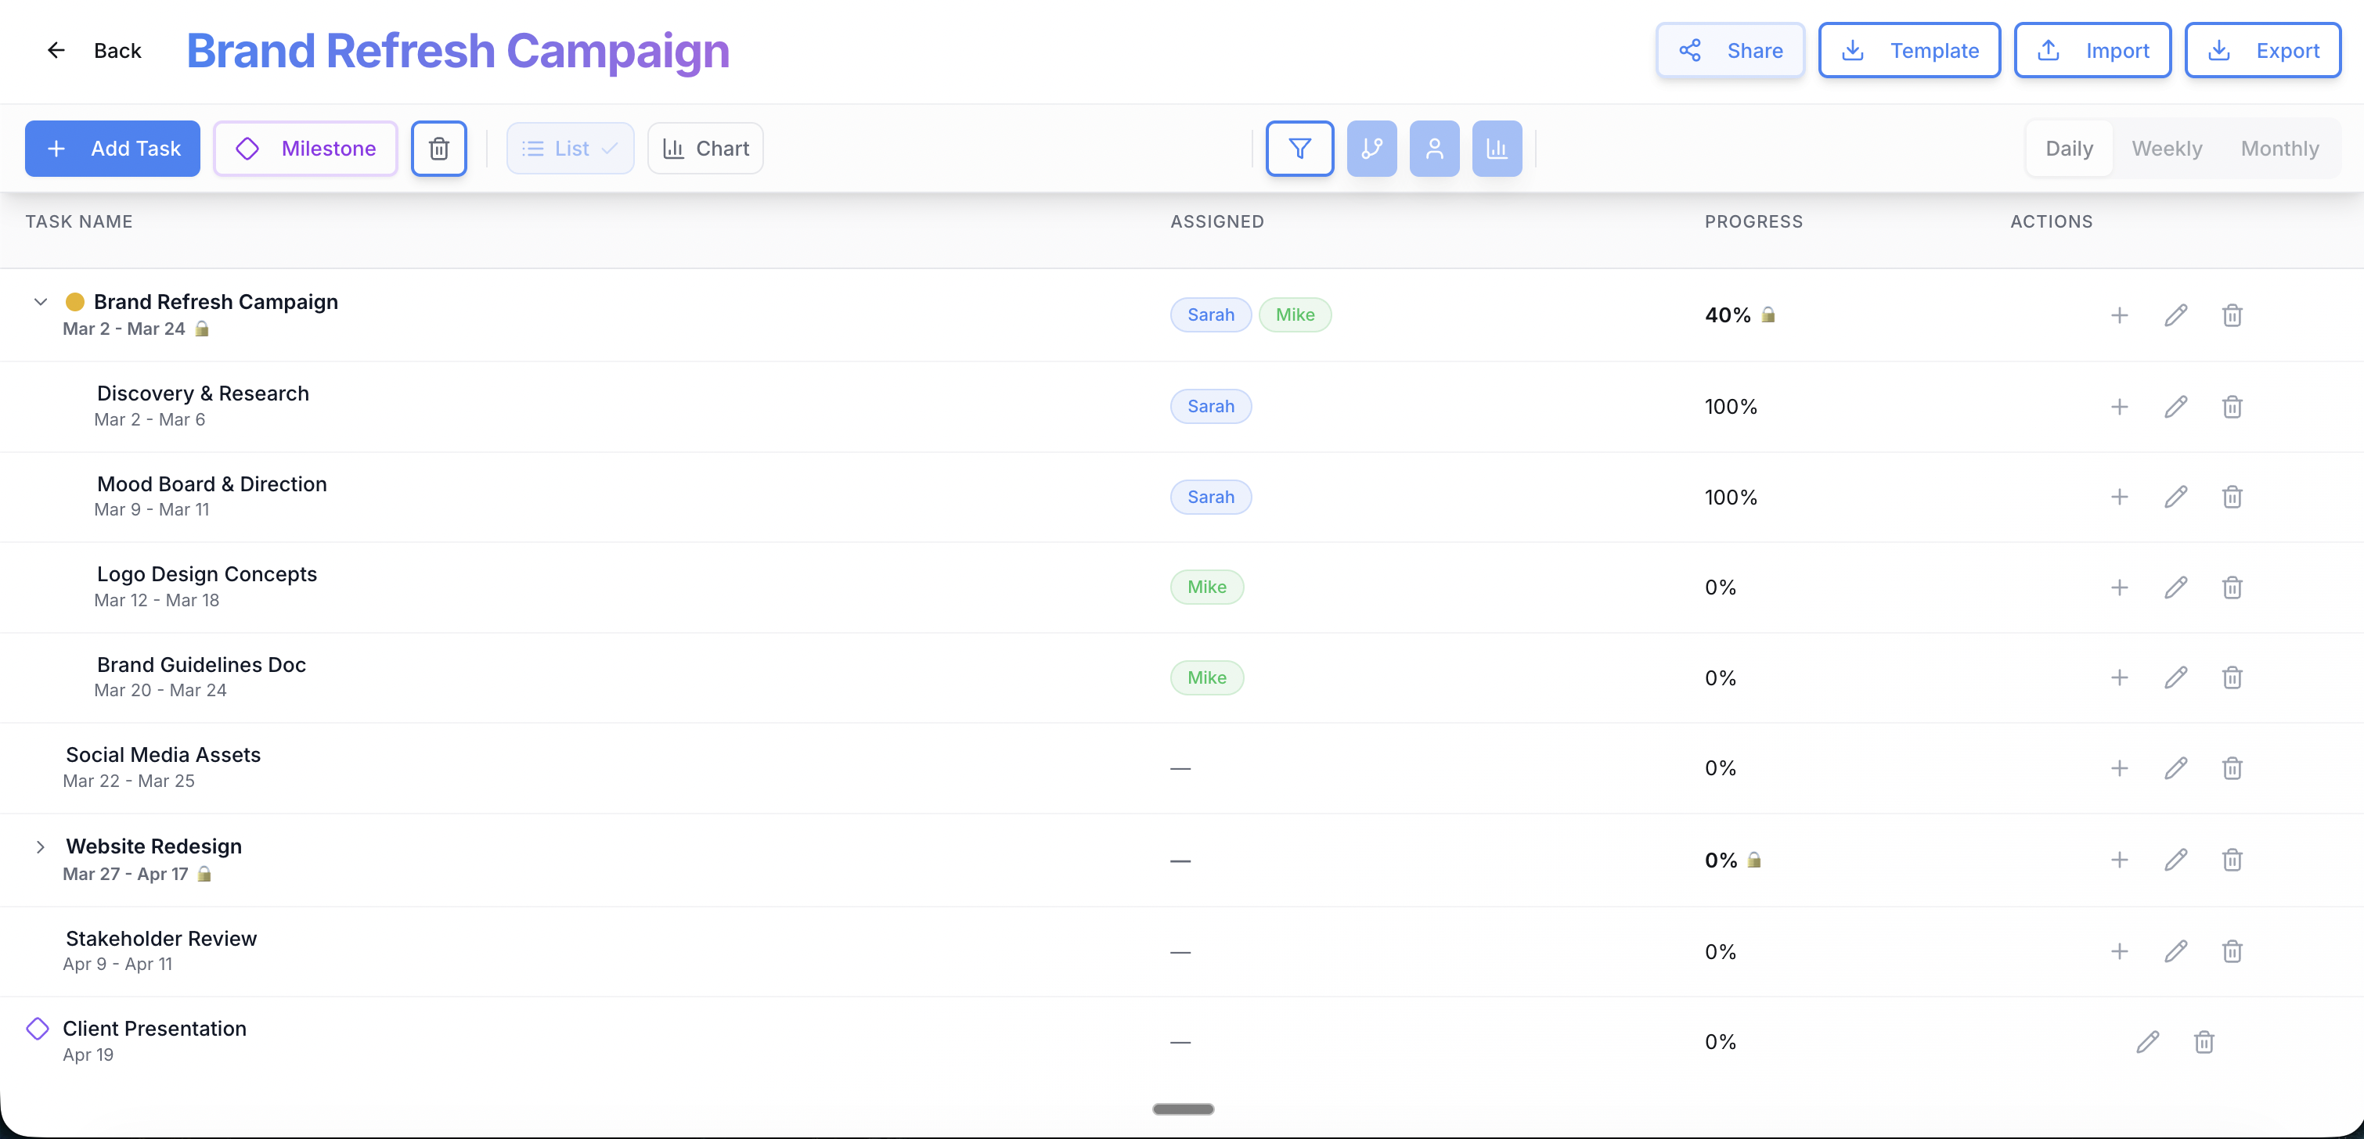
Task: Edit the Brand Refresh Campaign task
Action: [2176, 315]
